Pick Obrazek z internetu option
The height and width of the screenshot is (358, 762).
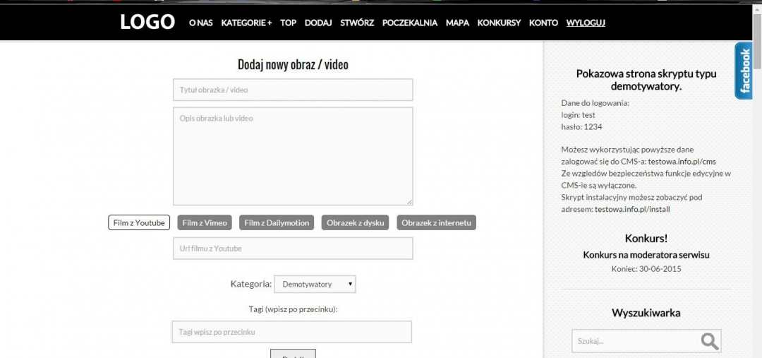pos(436,222)
